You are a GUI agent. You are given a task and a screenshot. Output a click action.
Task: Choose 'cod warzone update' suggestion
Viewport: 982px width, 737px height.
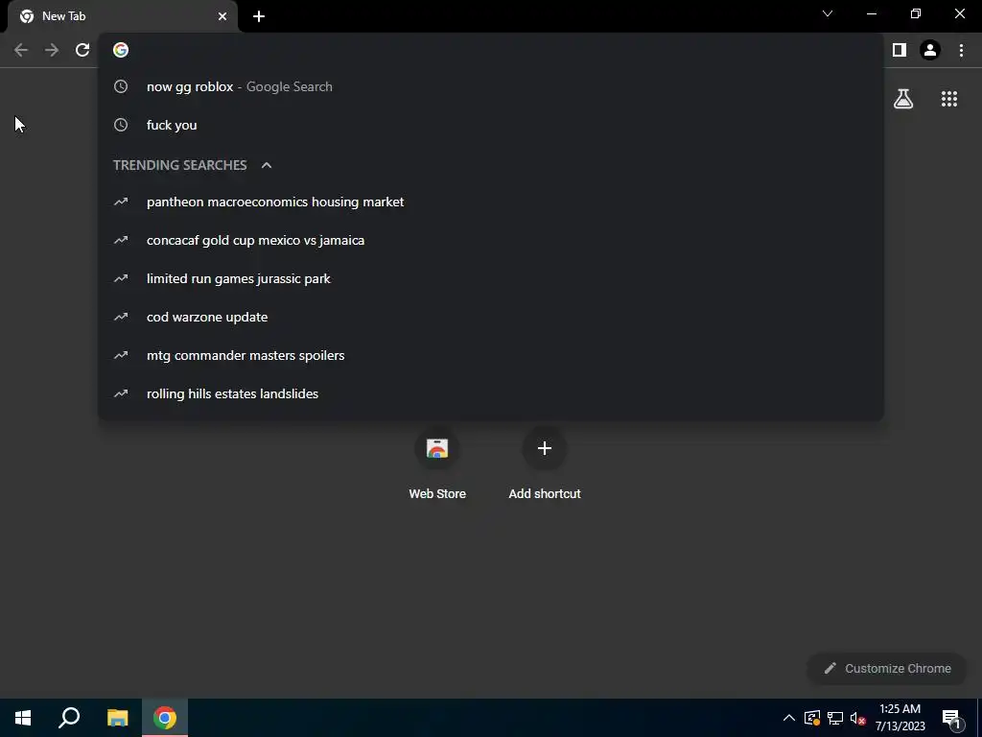coord(491,317)
